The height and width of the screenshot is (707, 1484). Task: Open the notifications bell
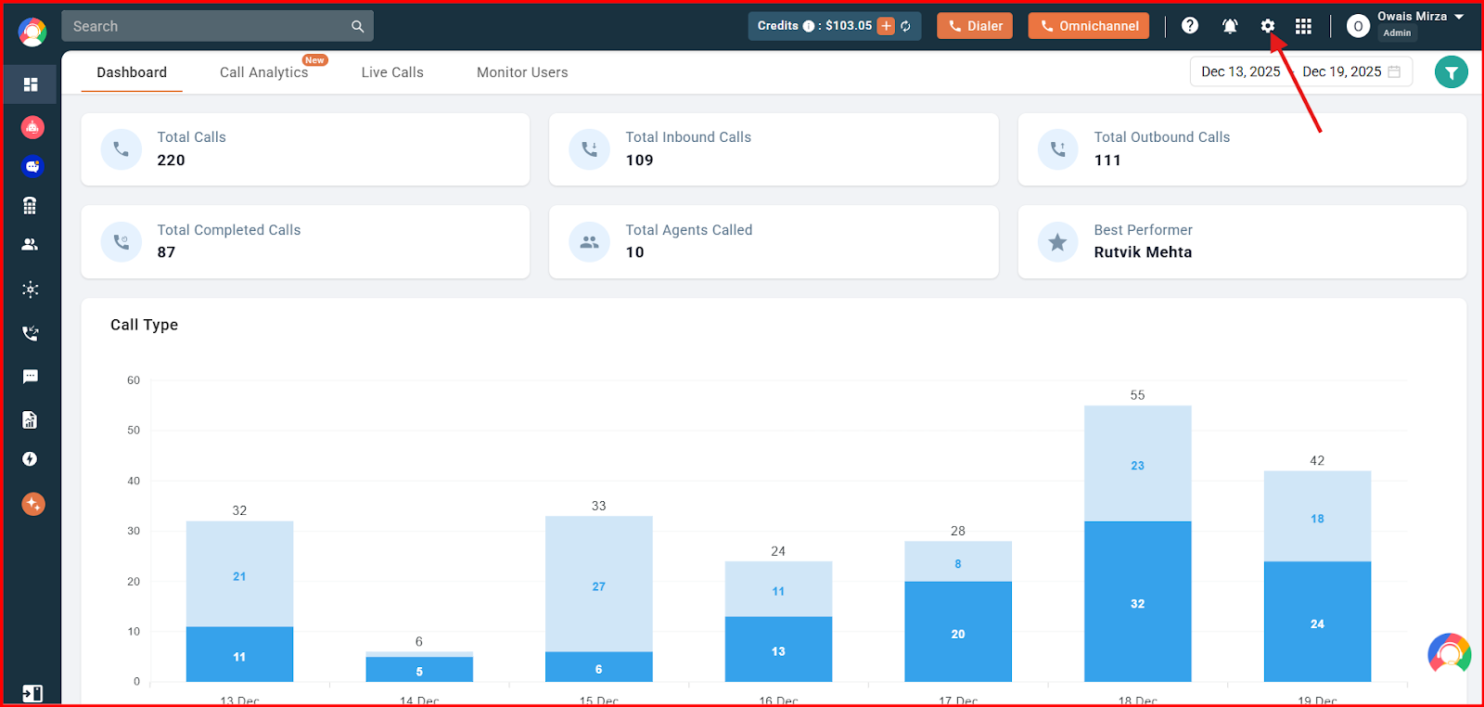(x=1230, y=26)
